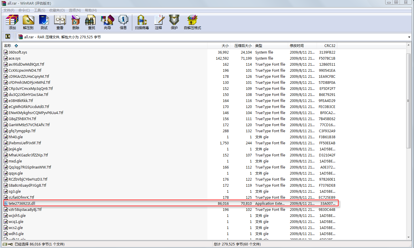Expand the address bar dropdown arrow
Image resolution: width=414 pixels, height=248 pixels.
click(409, 37)
